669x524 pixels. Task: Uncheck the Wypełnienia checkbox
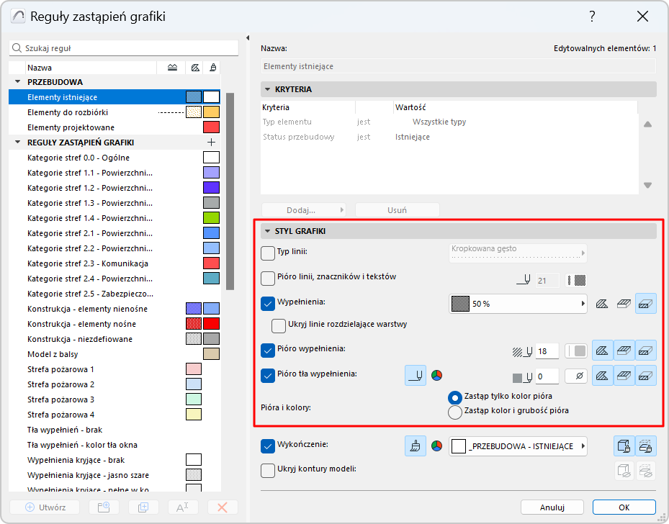click(x=268, y=304)
